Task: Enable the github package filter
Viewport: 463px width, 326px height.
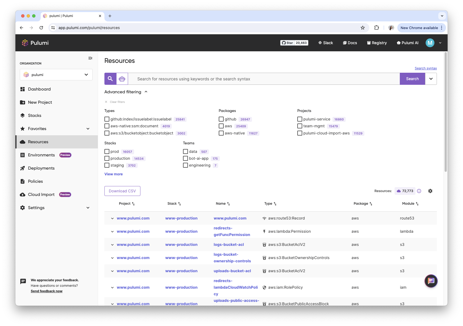Action: pos(221,119)
